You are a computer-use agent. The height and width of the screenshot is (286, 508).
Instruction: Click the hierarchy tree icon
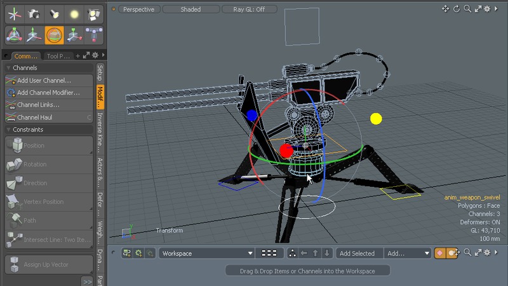[292, 253]
